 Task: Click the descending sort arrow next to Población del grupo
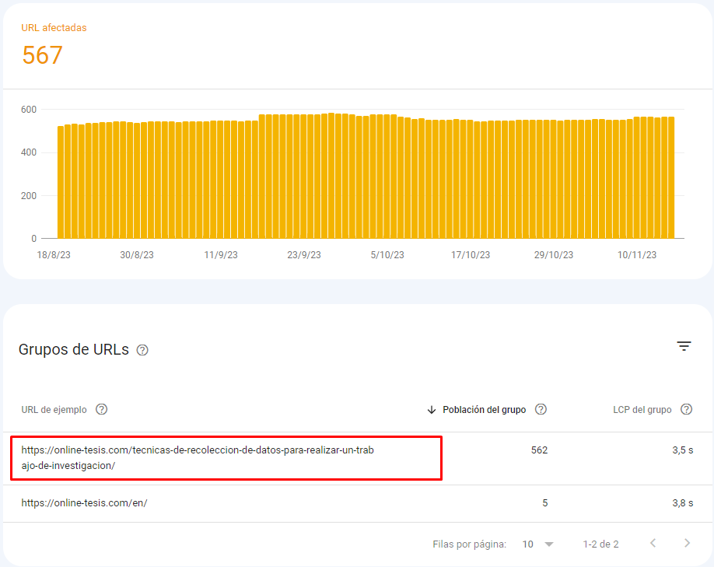pyautogui.click(x=431, y=410)
